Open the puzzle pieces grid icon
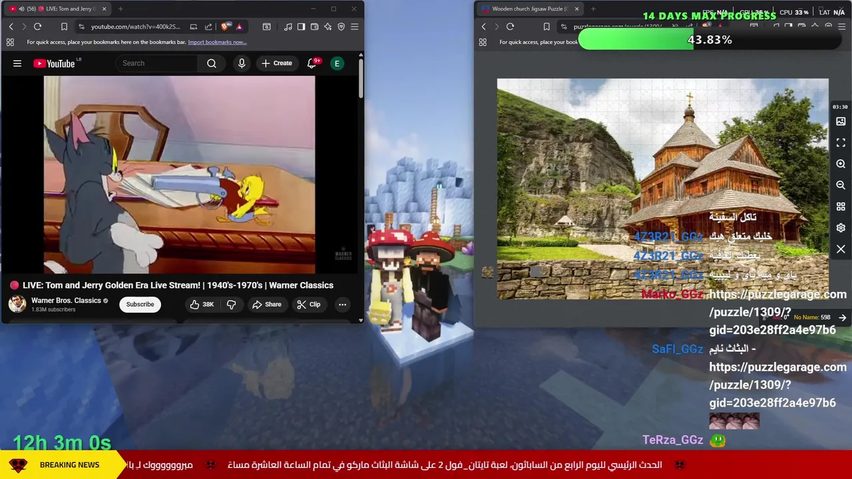 pos(841,207)
